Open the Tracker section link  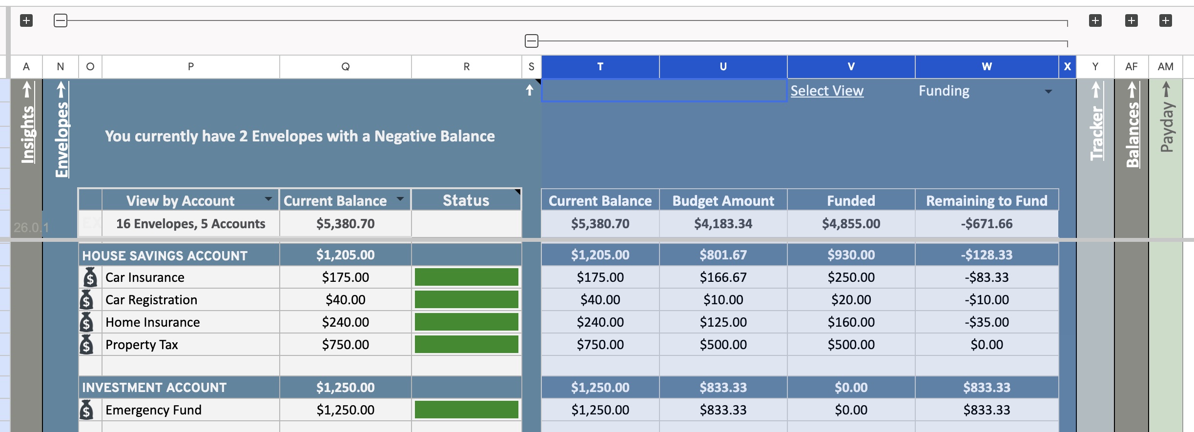(x=1096, y=121)
